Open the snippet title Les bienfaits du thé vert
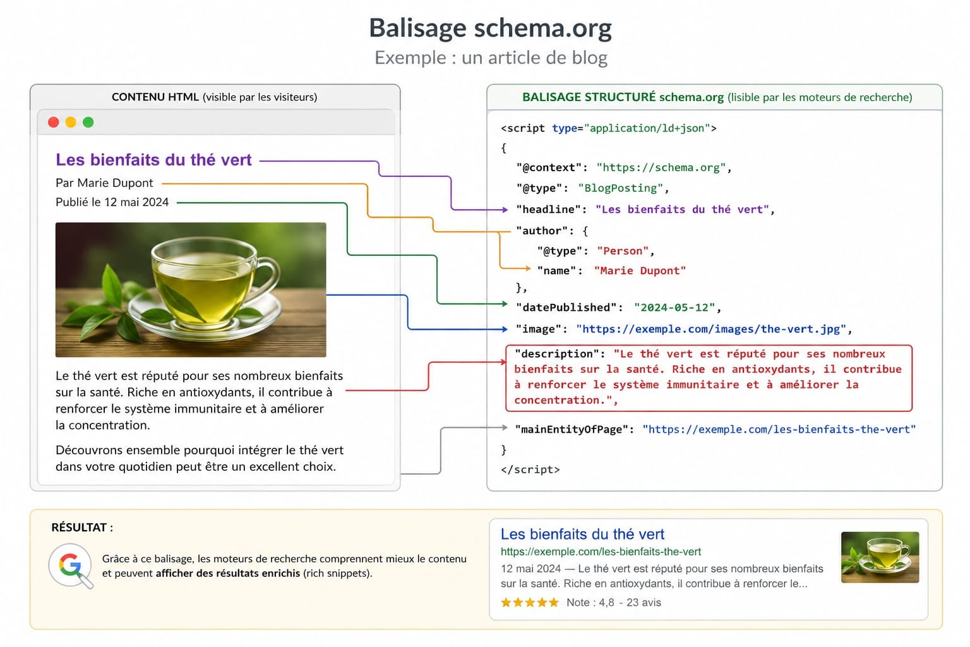The width and height of the screenshot is (970, 647). [582, 534]
